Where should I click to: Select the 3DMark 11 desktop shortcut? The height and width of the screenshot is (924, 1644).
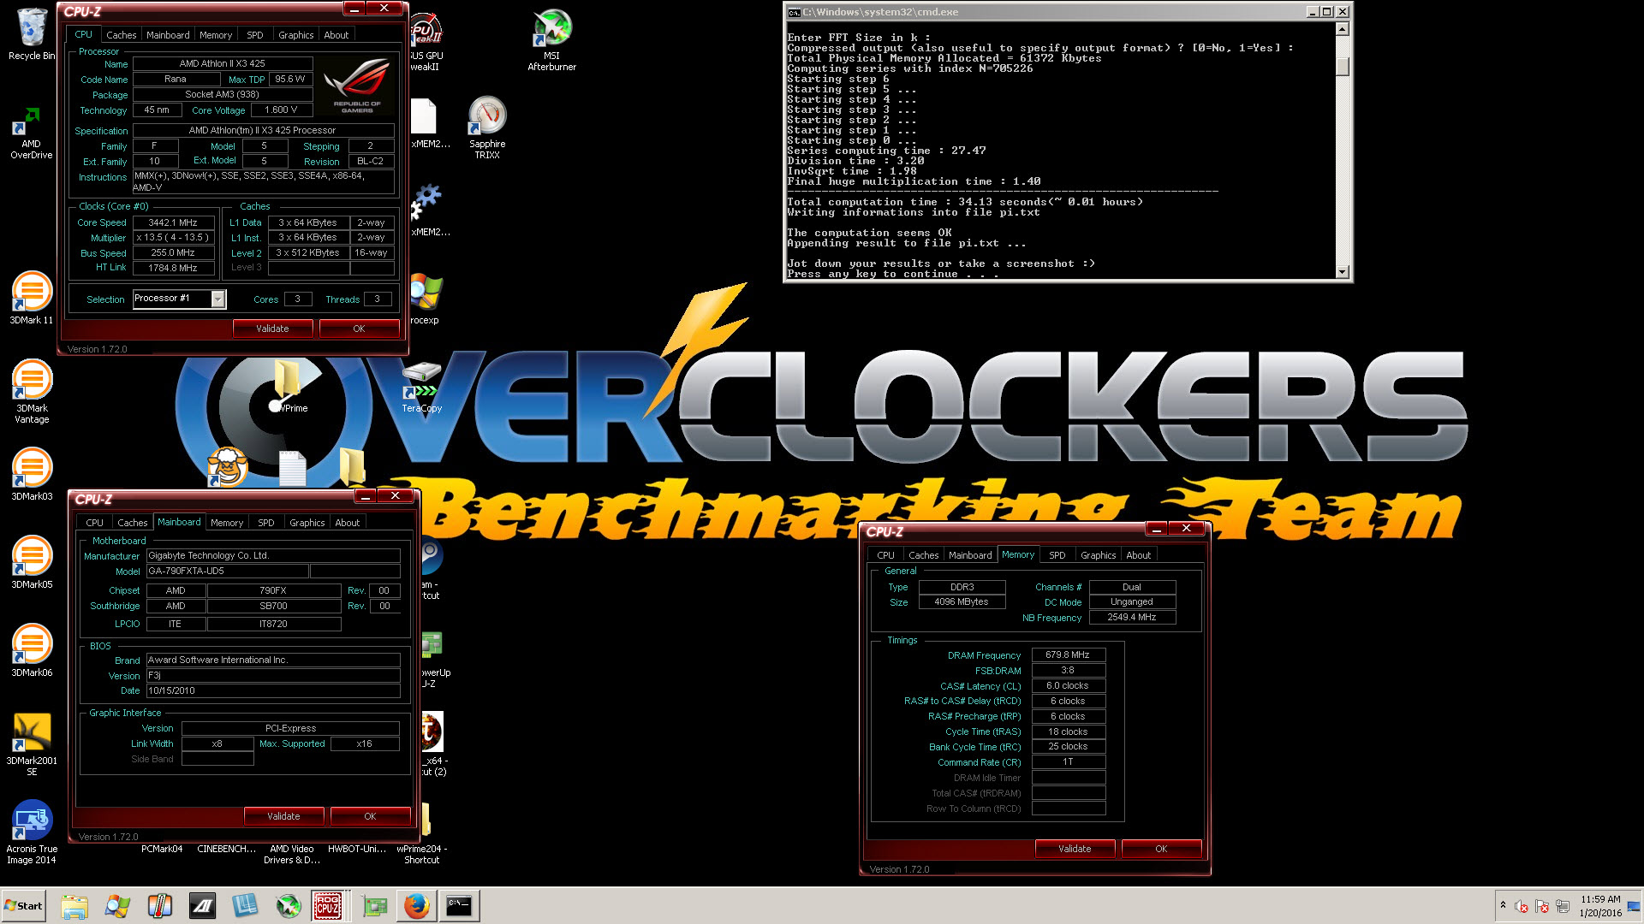(x=32, y=298)
